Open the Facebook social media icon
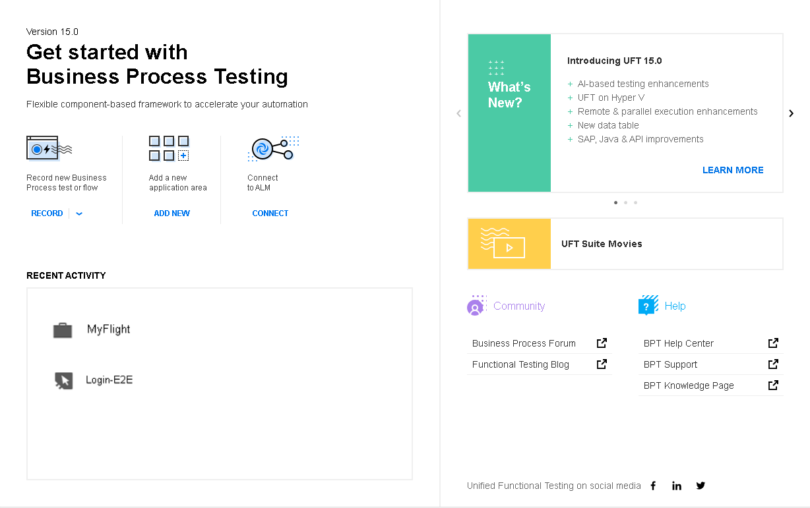 pyautogui.click(x=653, y=486)
